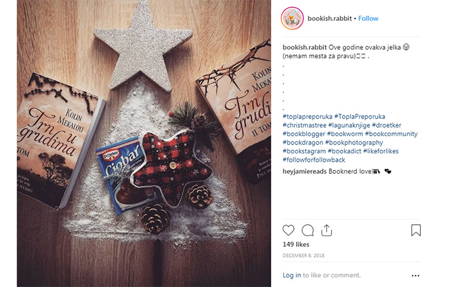
Task: Click the Log in link
Action: (292, 275)
